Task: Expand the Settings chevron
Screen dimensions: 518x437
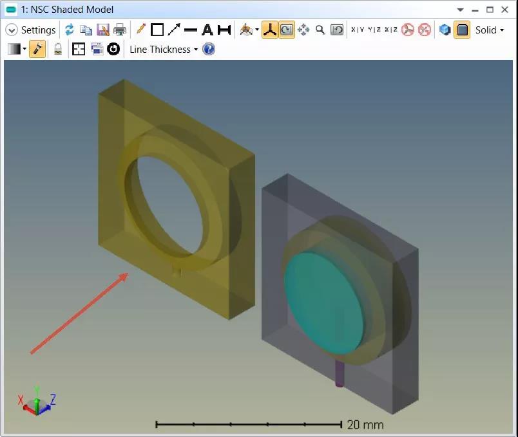Action: click(11, 30)
